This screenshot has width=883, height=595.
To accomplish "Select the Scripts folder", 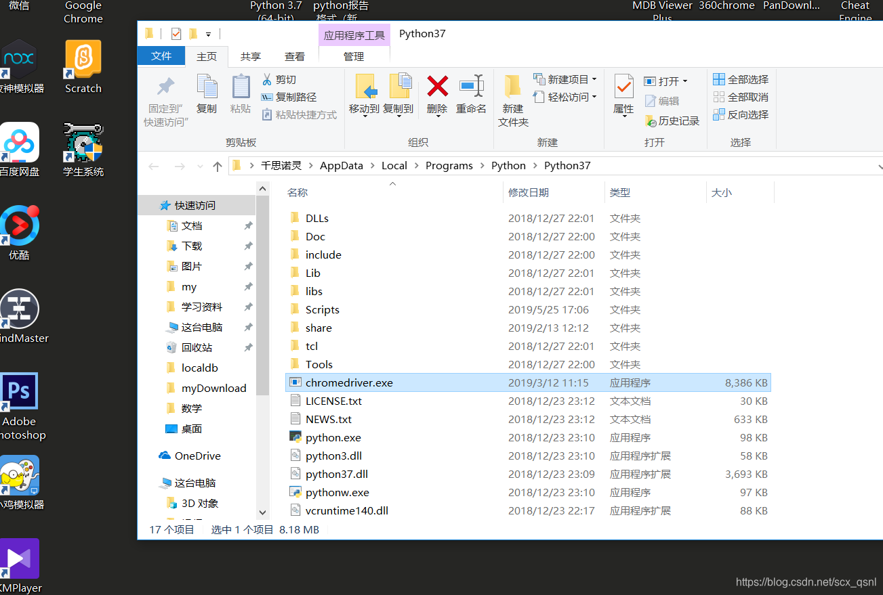I will point(323,309).
